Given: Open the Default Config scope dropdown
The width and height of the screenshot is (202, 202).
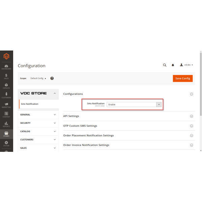Looking at the screenshot, I should 38,78.
